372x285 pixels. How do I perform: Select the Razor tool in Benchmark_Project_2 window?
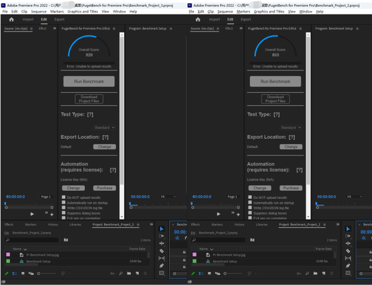tap(348, 251)
